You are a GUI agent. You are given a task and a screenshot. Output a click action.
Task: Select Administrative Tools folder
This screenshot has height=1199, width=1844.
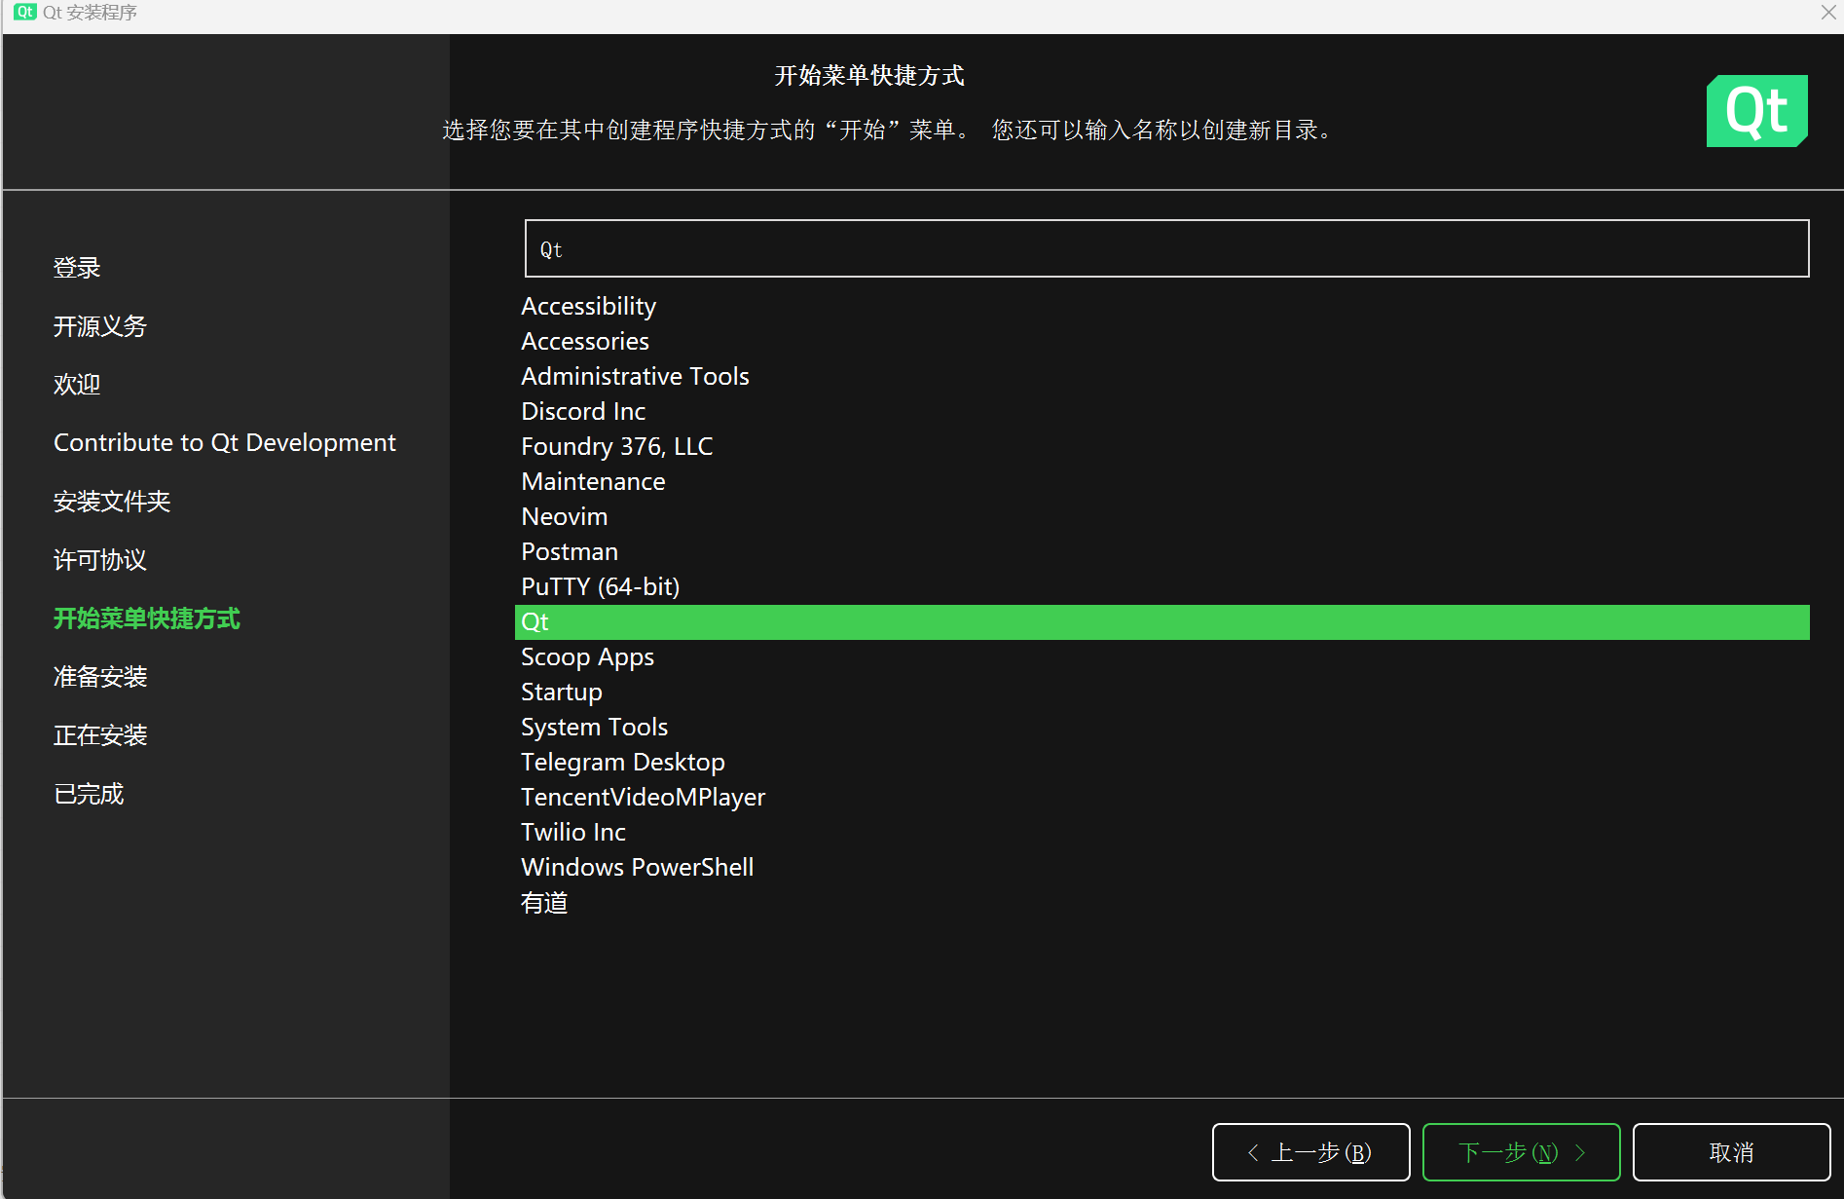coord(1162,377)
